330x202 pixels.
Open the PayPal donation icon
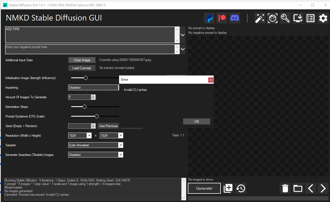click(209, 18)
